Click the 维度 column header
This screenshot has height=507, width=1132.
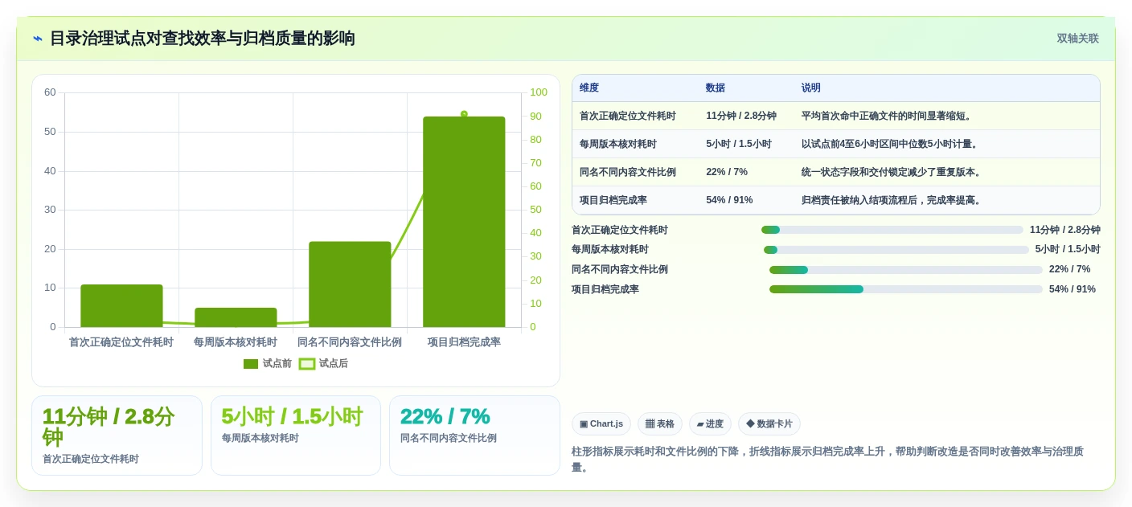pyautogui.click(x=589, y=88)
